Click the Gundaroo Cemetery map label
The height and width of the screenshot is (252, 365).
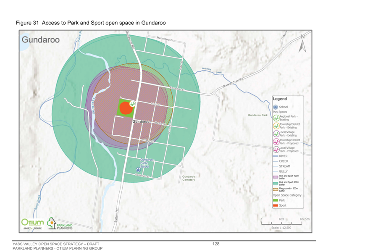pos(189,178)
